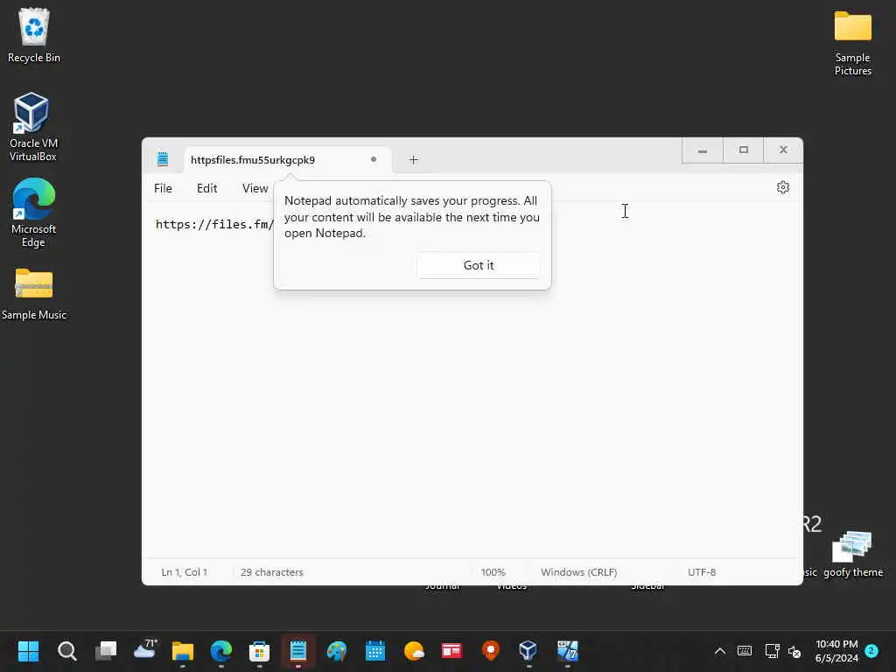This screenshot has width=896, height=672.
Task: Click the https://files.fm/ text line
Action: (214, 225)
